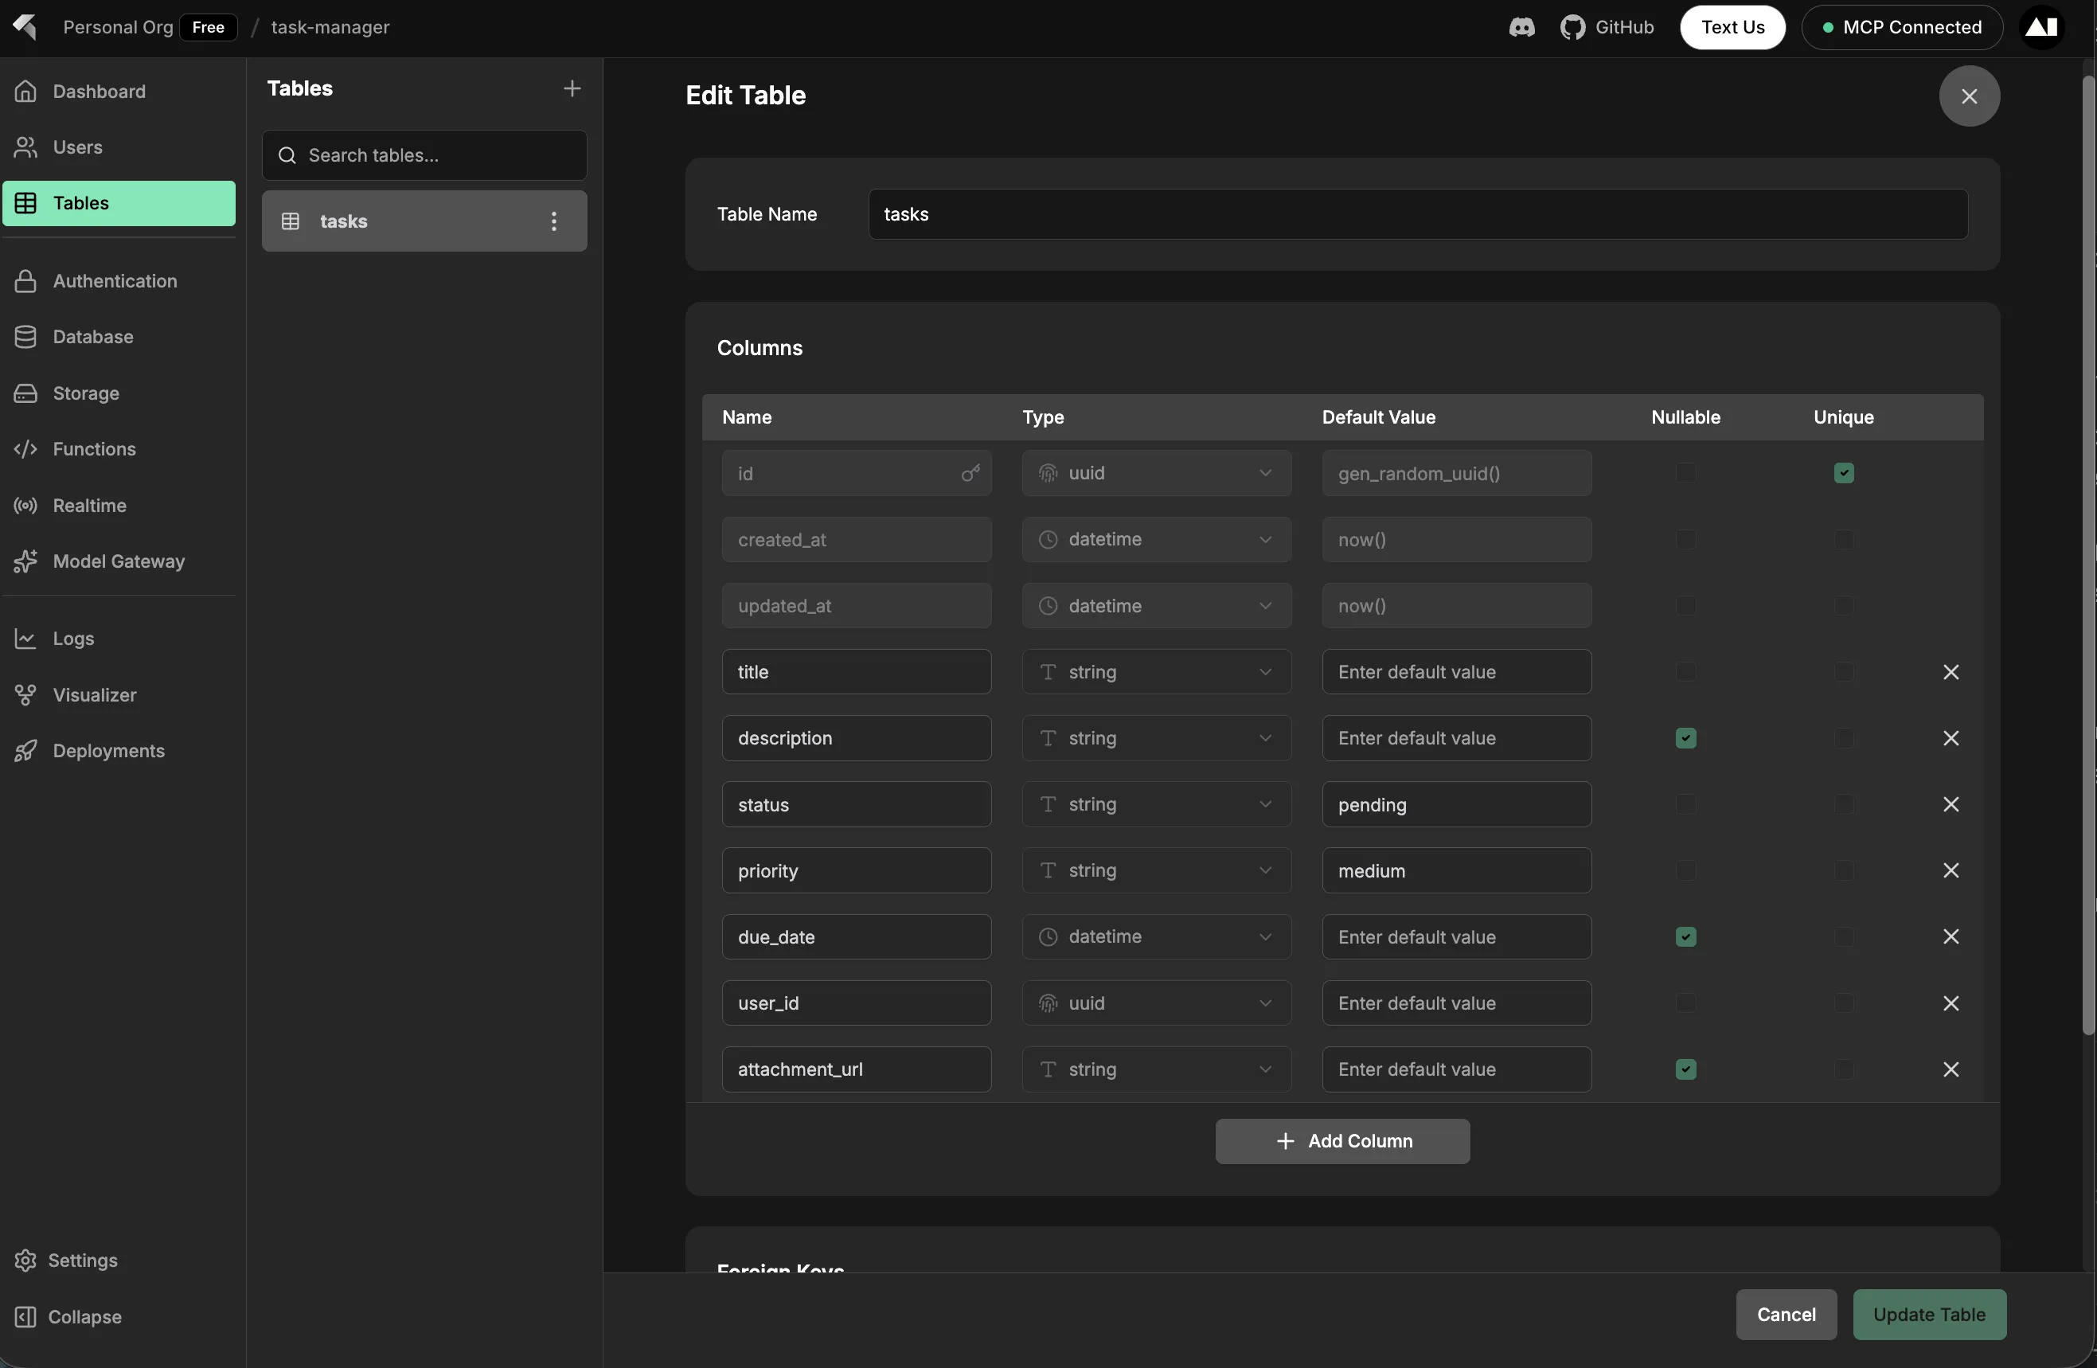Go to Realtime section
This screenshot has height=1368, width=2097.
pyautogui.click(x=119, y=505)
